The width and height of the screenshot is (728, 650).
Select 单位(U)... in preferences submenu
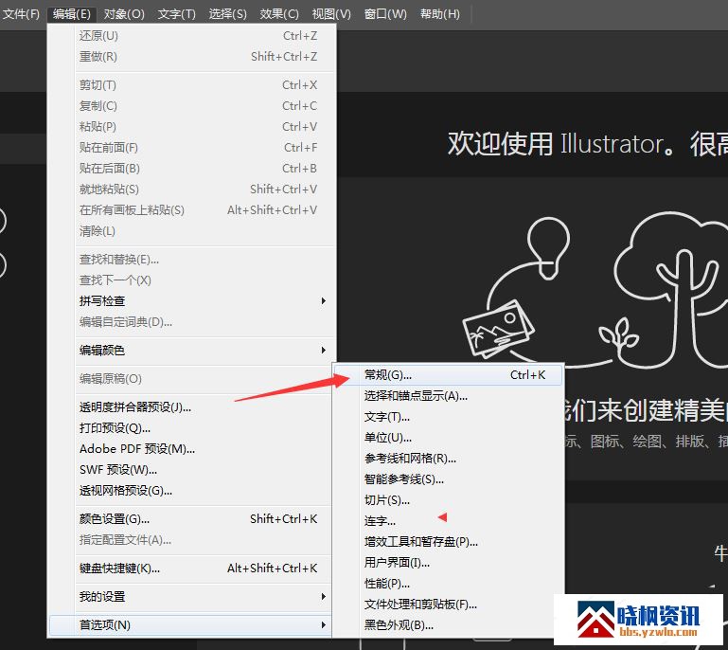pyautogui.click(x=388, y=438)
